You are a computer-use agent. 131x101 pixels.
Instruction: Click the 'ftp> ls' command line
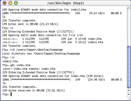(x=8, y=28)
